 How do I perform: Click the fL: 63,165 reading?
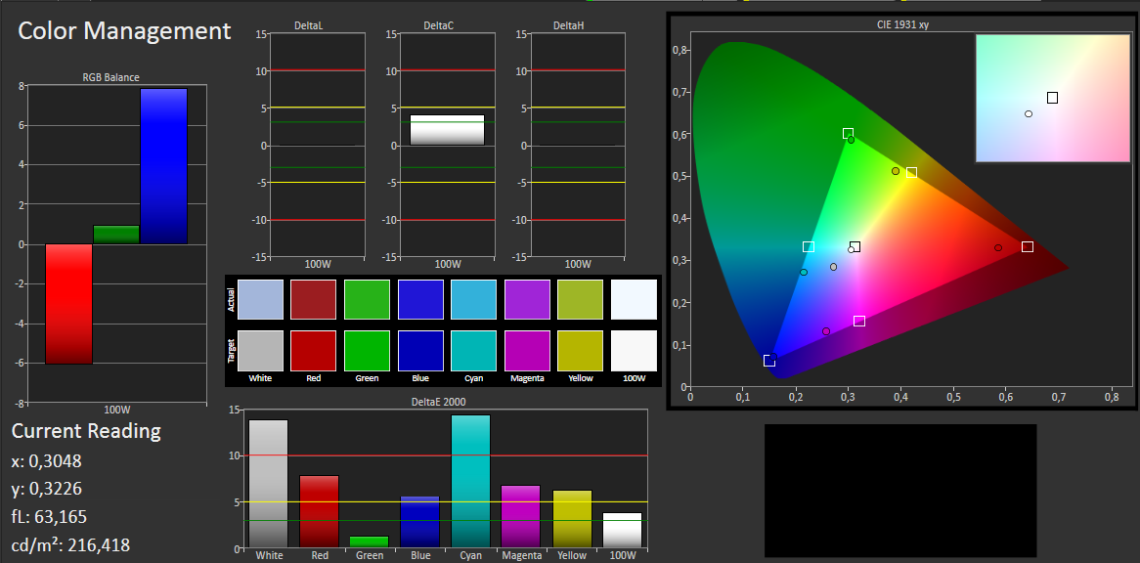coord(50,517)
